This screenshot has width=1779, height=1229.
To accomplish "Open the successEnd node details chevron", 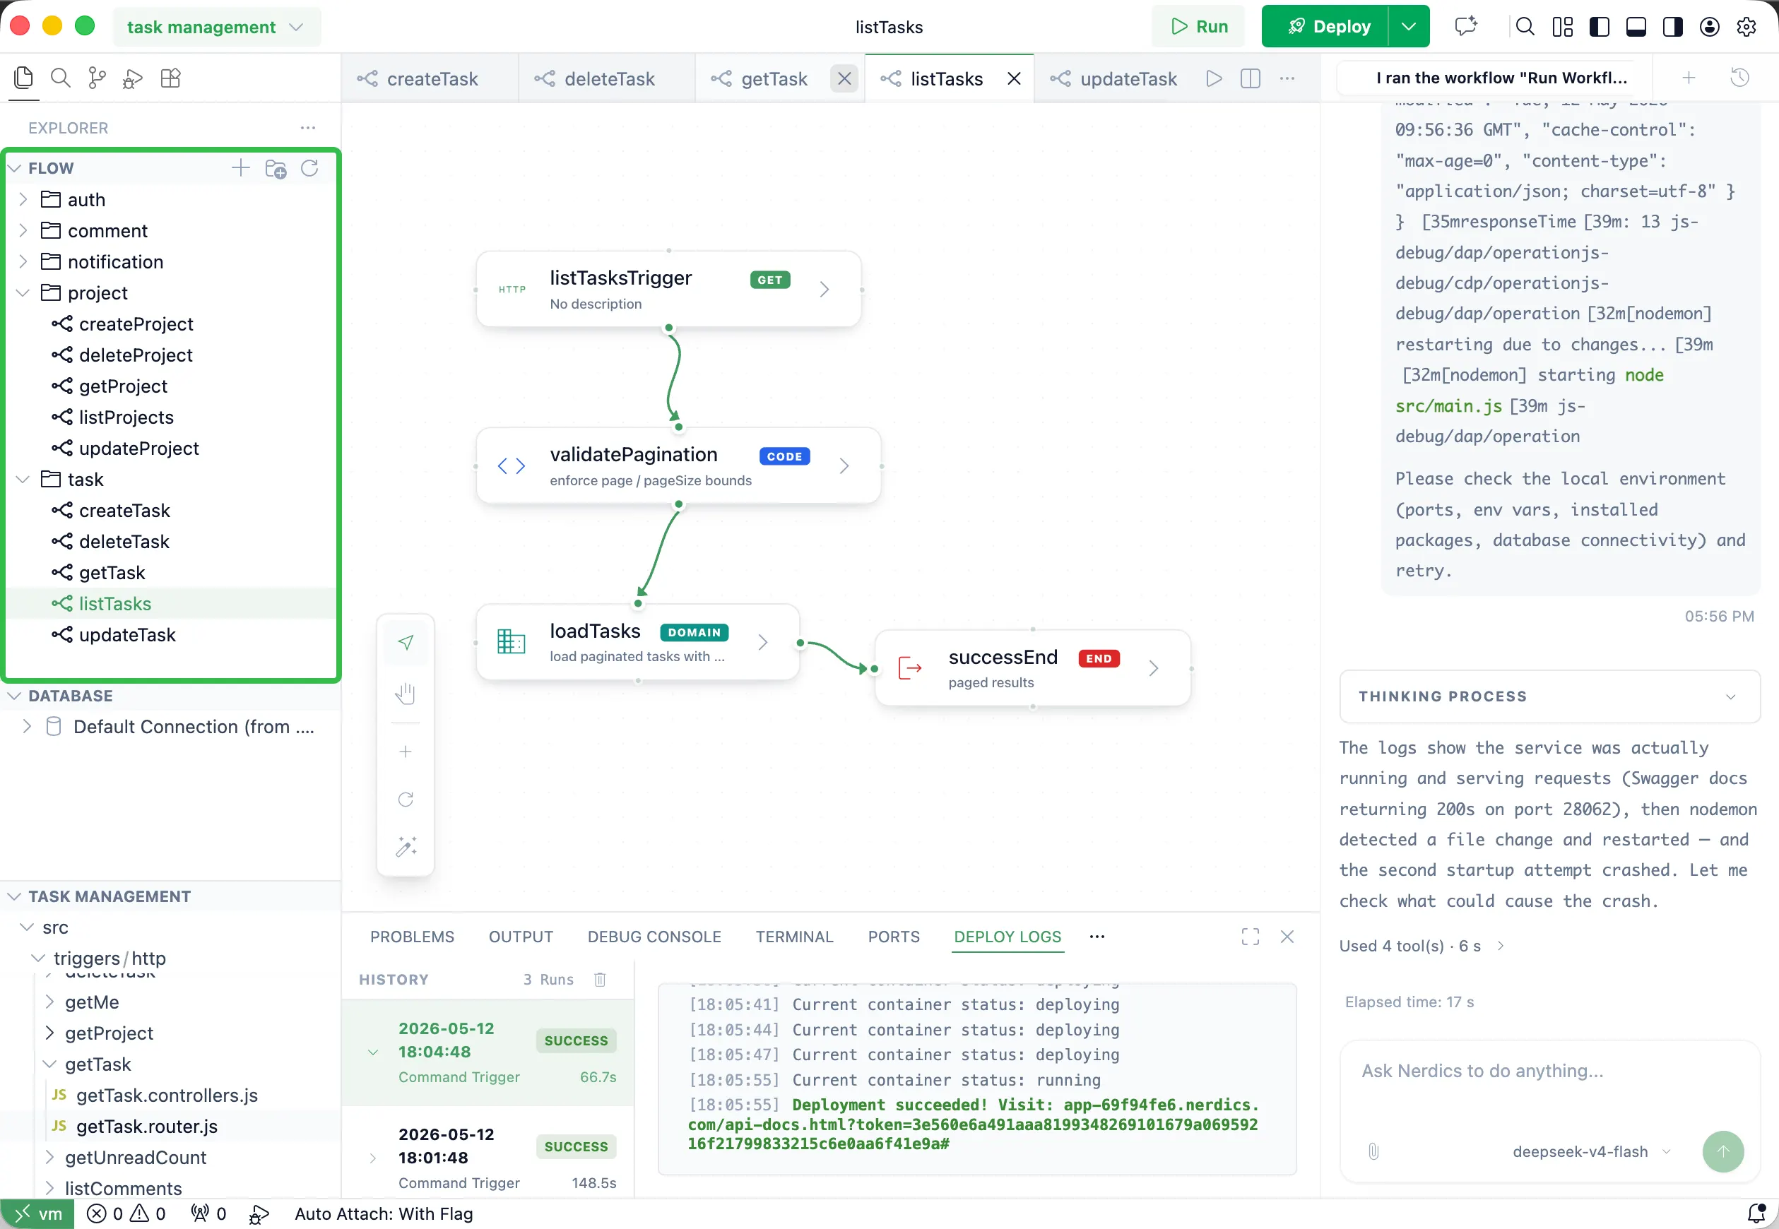I will click(1153, 667).
